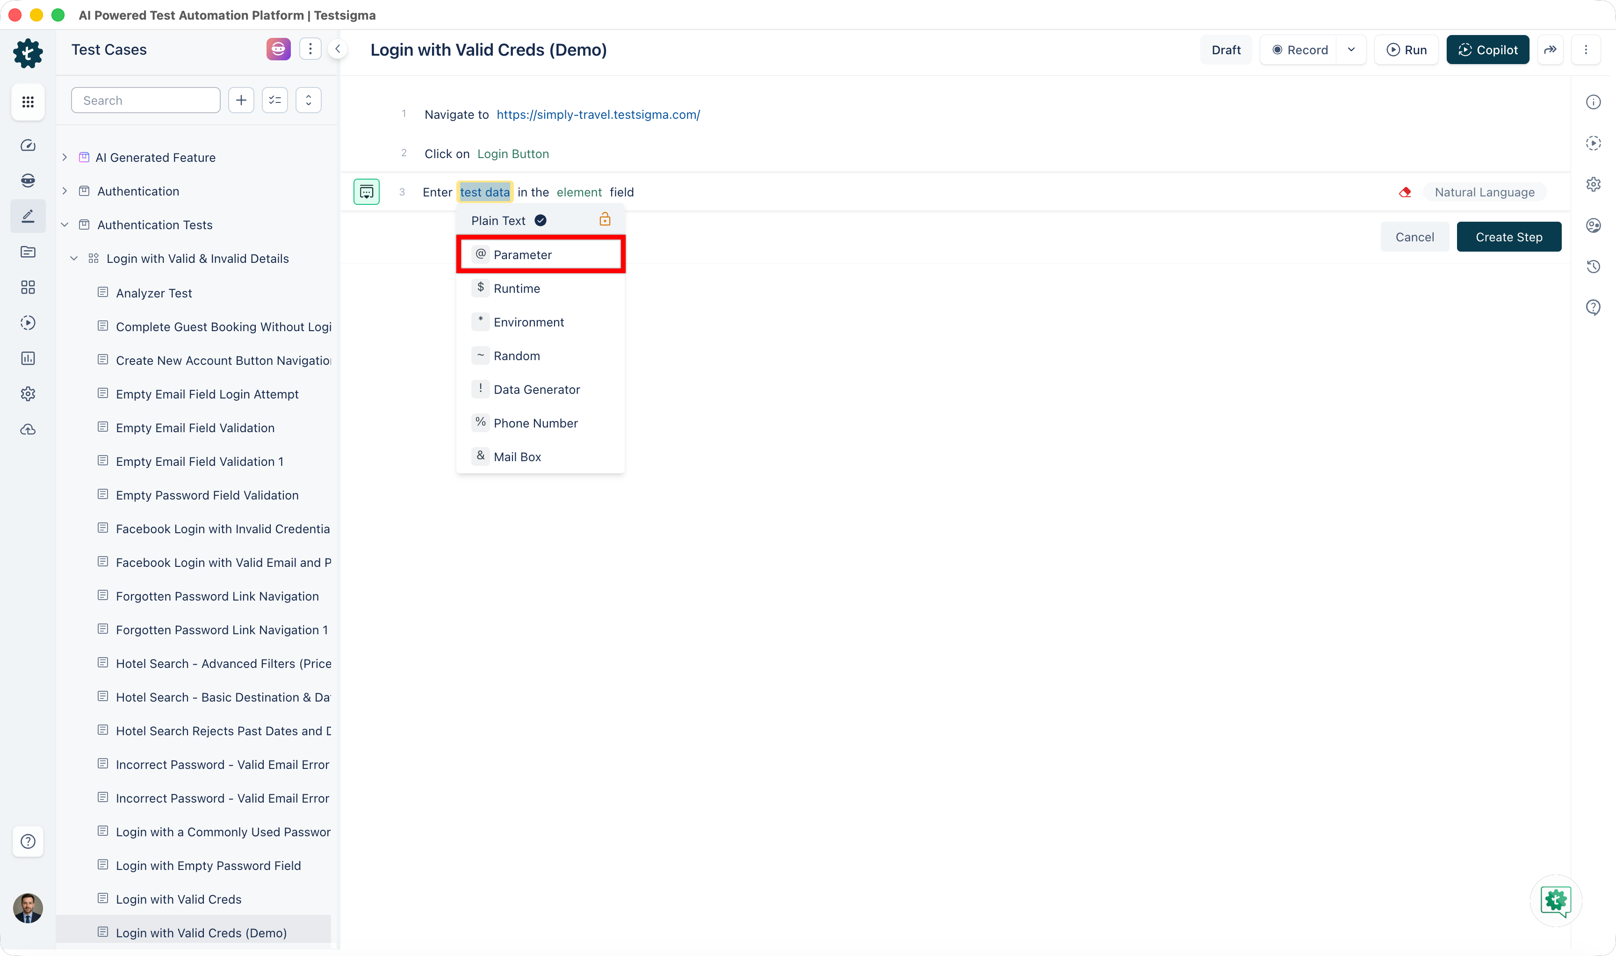Open the dashed play icon in right panel
Image resolution: width=1616 pixels, height=956 pixels.
(x=1594, y=143)
